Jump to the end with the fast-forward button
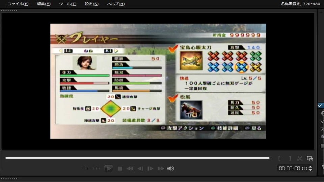 click(161, 169)
